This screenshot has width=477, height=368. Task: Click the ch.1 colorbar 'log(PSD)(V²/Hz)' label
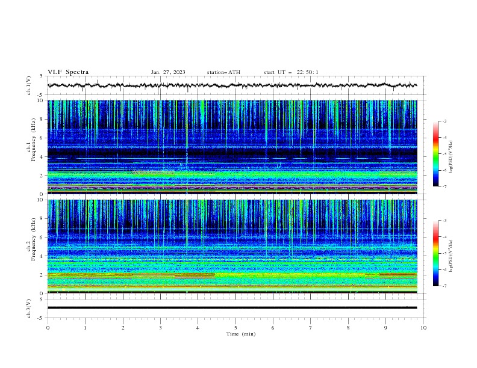pos(450,157)
